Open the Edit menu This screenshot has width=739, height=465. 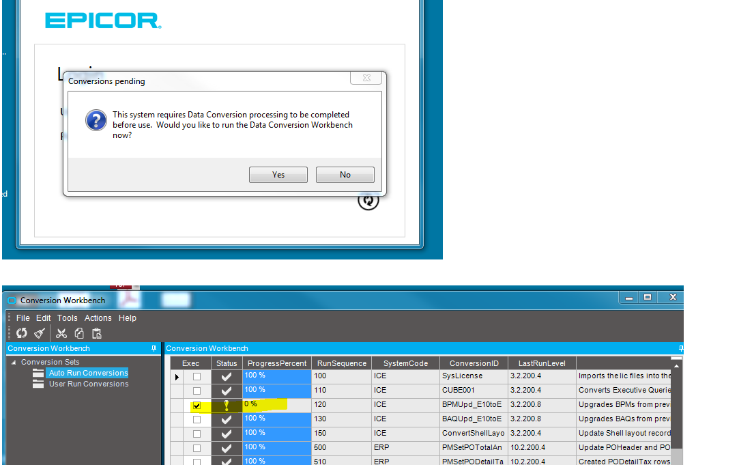(44, 318)
